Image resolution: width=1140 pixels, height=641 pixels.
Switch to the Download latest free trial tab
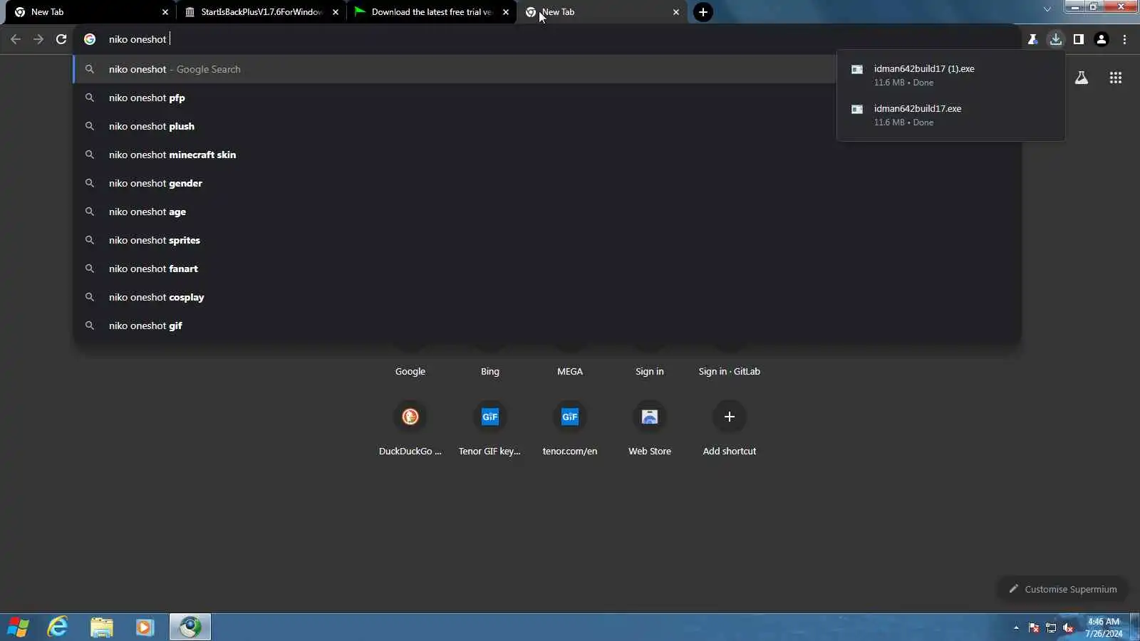pos(430,12)
